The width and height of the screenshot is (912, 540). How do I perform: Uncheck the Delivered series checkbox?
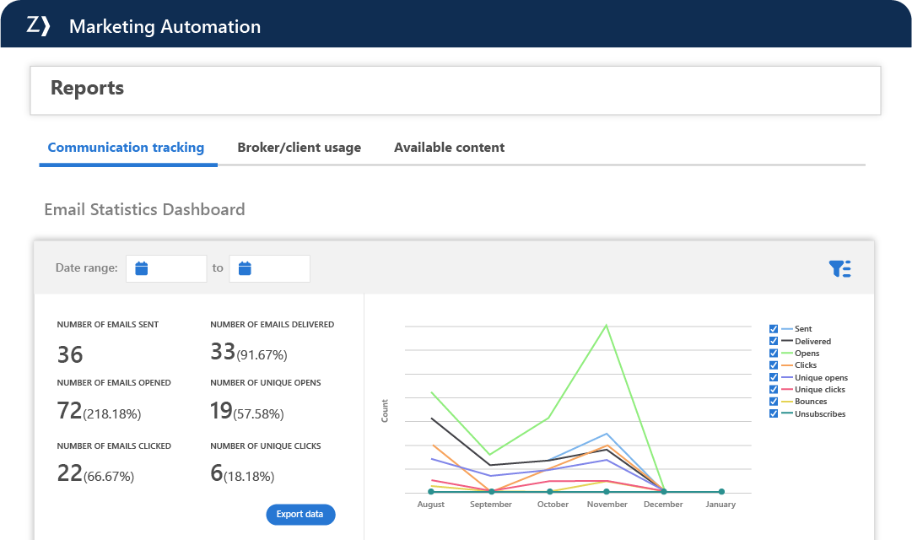coord(774,342)
